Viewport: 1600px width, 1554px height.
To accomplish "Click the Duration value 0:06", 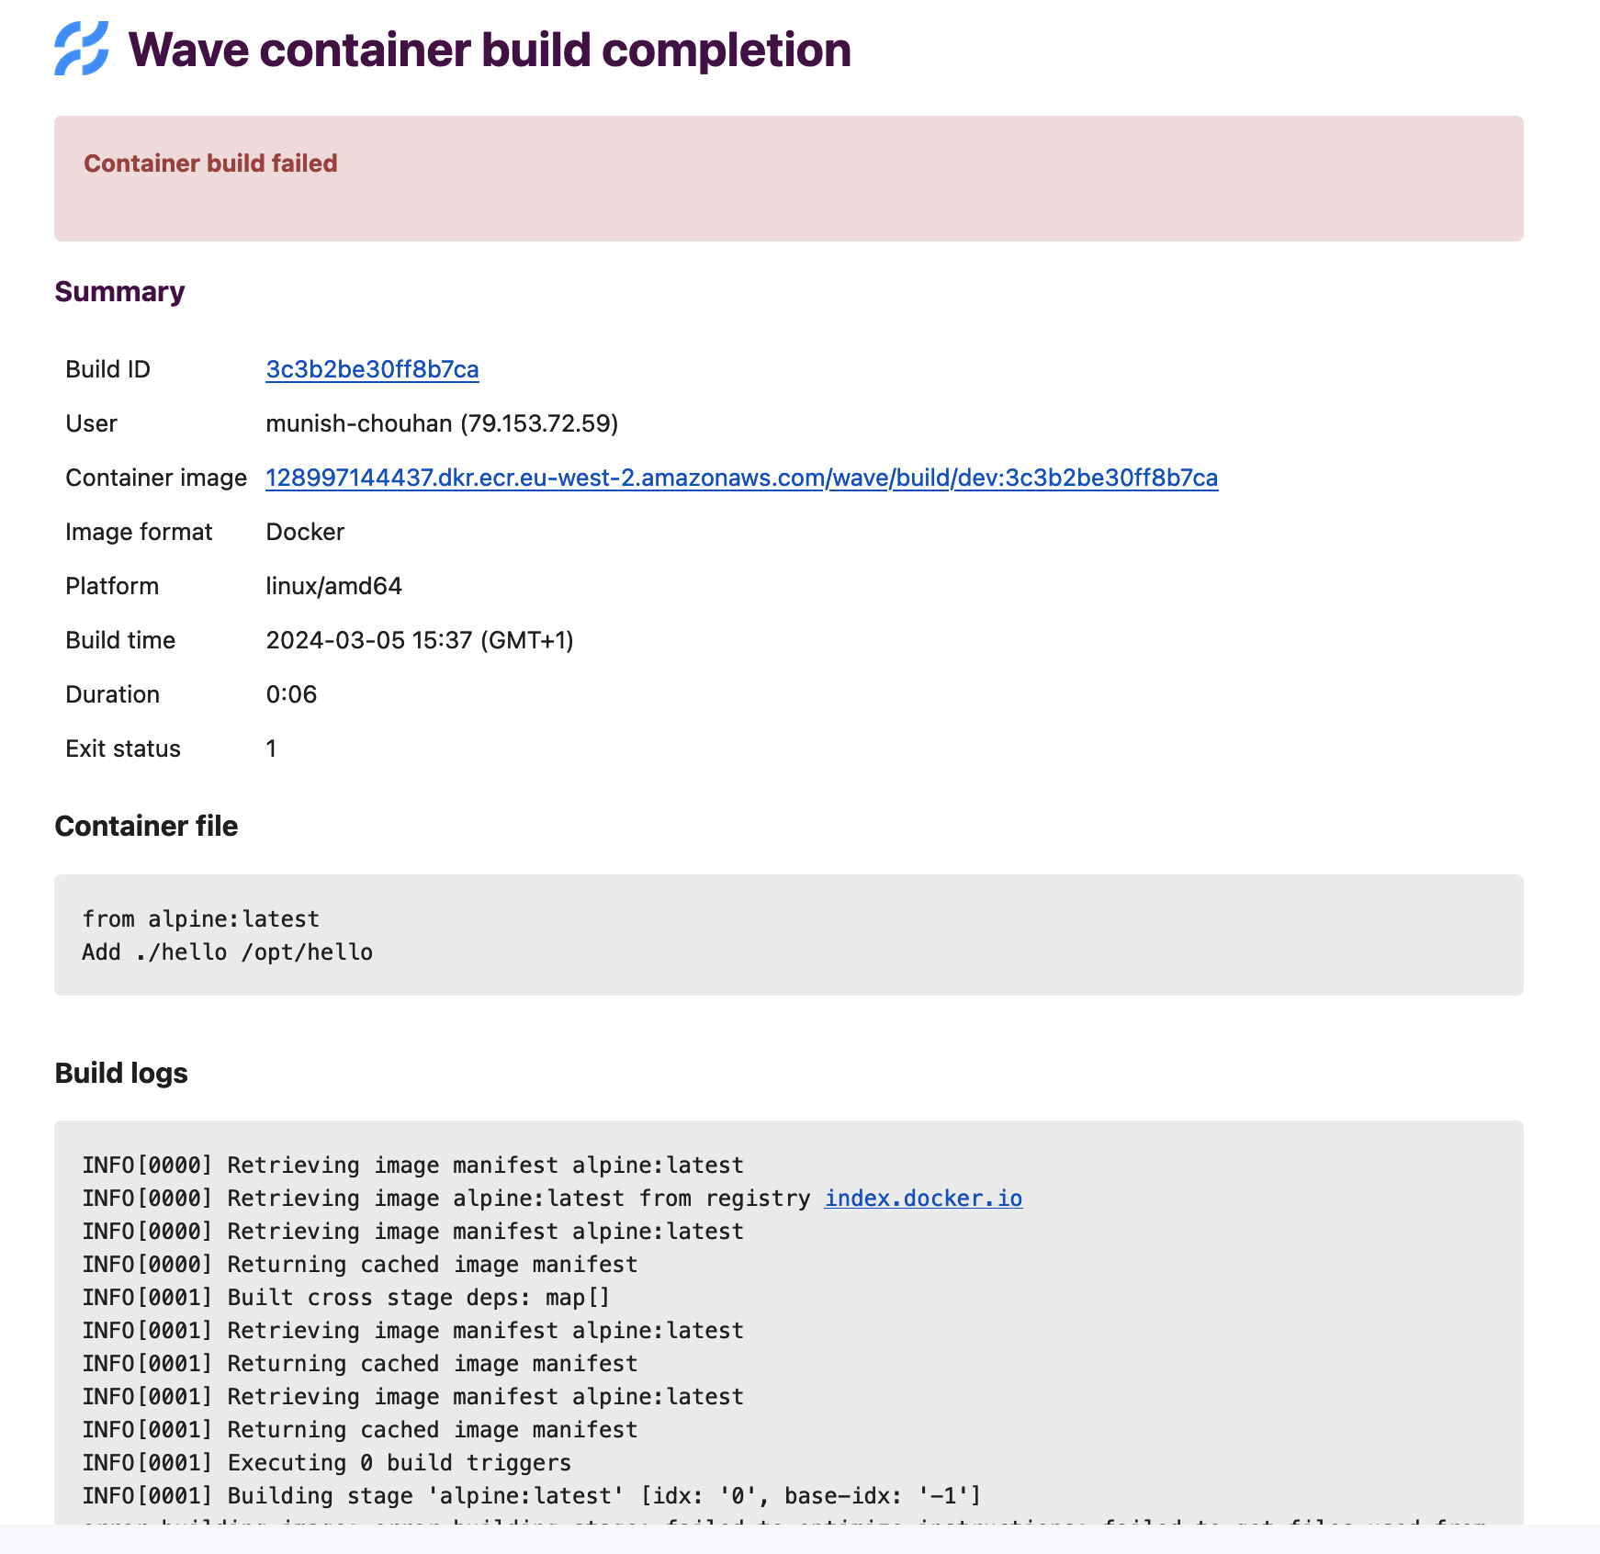I will click(x=291, y=694).
